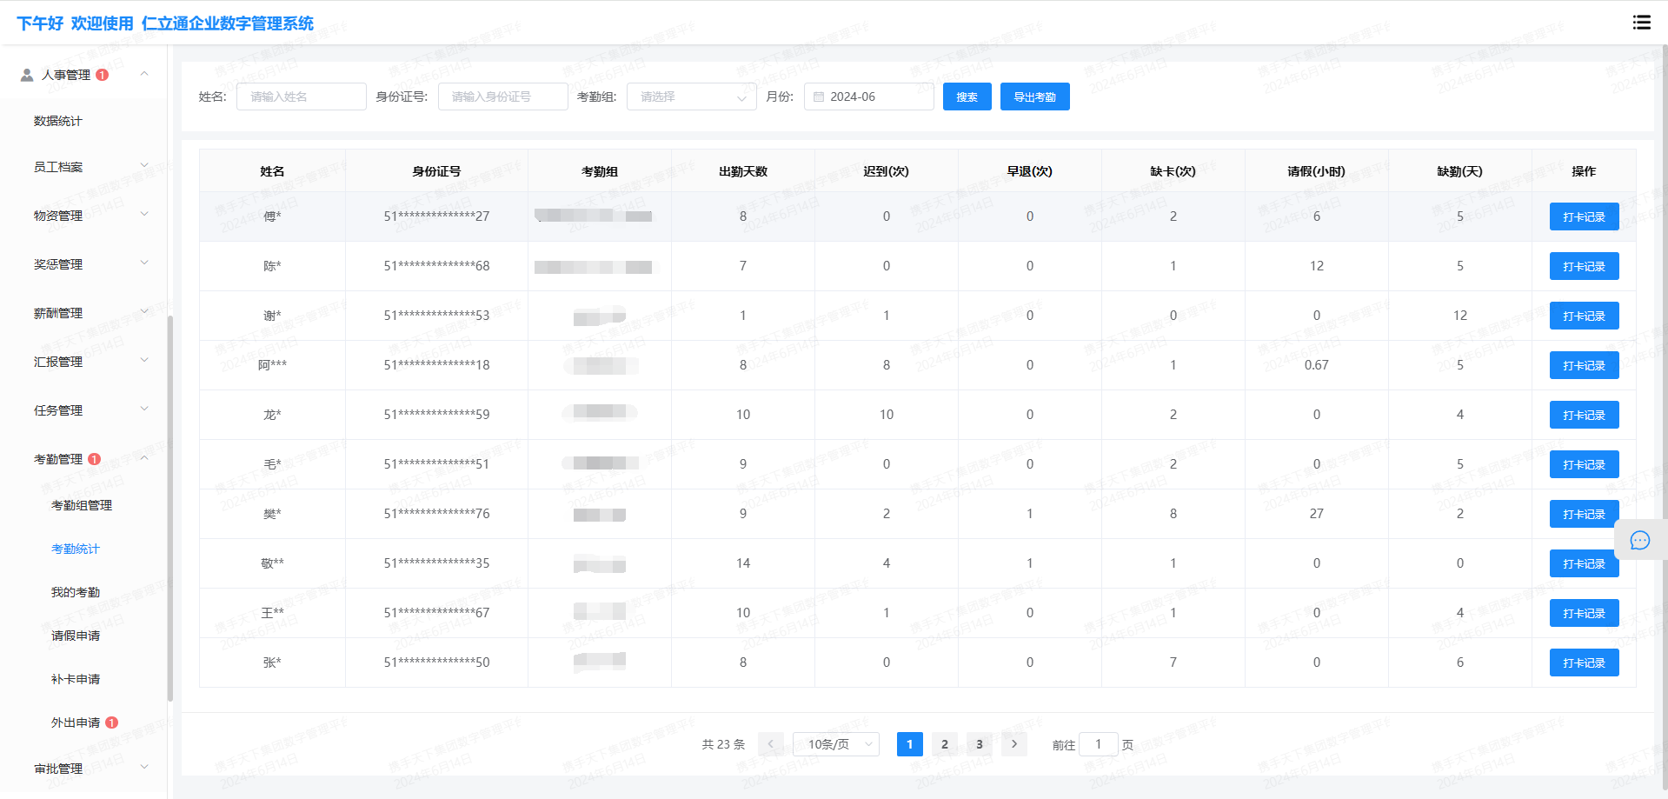This screenshot has width=1668, height=799.
Task: Click the red badge on 外出申请
Action: (x=112, y=722)
